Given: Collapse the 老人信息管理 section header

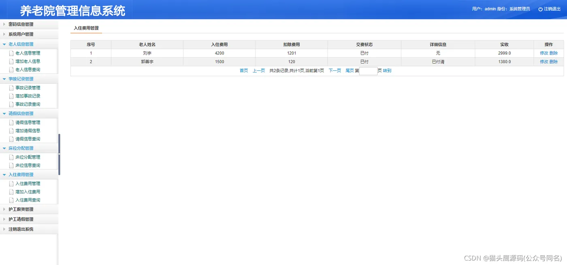Looking at the screenshot, I should 29,44.
